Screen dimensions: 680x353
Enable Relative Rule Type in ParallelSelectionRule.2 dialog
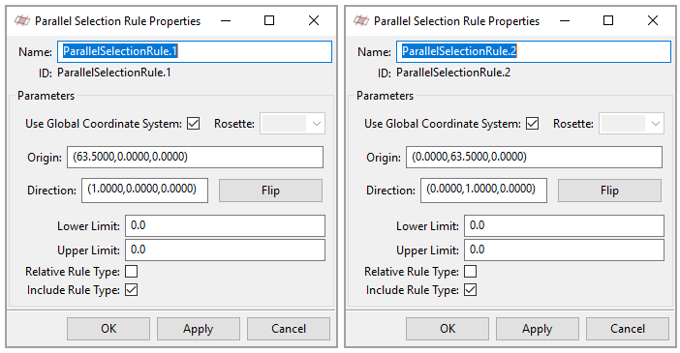click(471, 272)
